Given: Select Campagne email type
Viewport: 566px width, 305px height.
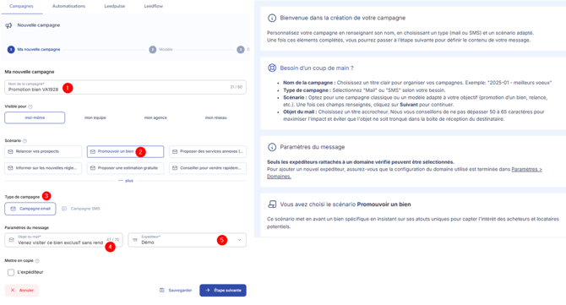Looking at the screenshot, I should pyautogui.click(x=30, y=209).
